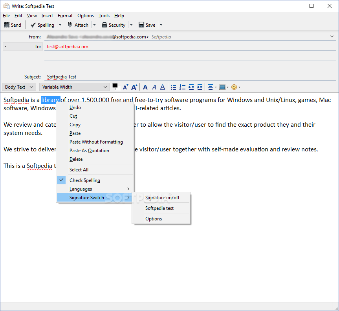
Task: Toggle the Check Spelling option
Action: (95, 180)
